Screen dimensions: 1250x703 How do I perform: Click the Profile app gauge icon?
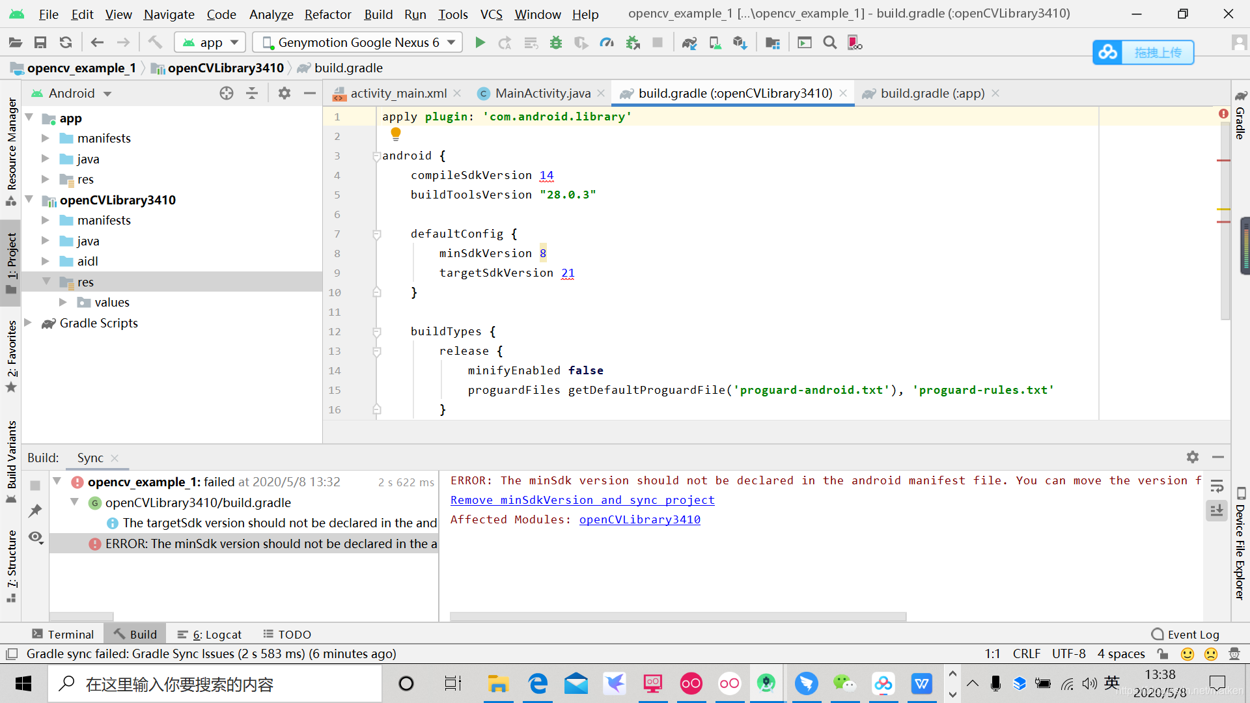pyautogui.click(x=607, y=43)
